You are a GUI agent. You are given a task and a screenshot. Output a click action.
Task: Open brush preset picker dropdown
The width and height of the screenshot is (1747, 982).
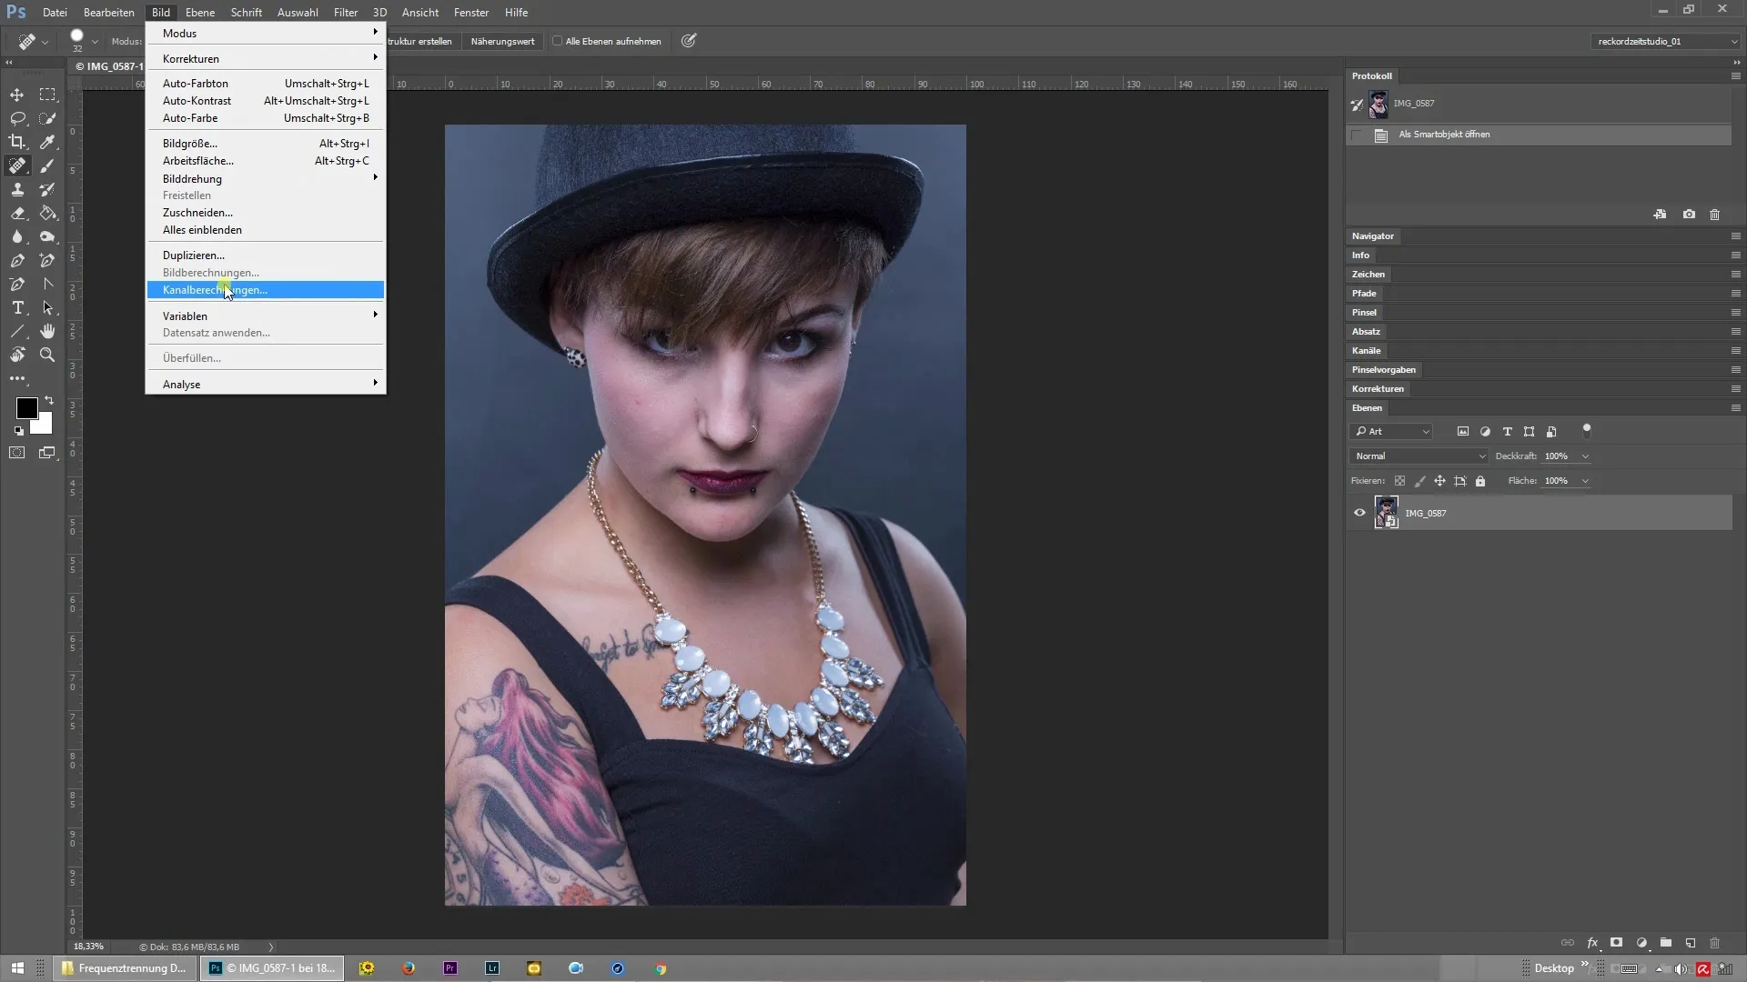95,42
